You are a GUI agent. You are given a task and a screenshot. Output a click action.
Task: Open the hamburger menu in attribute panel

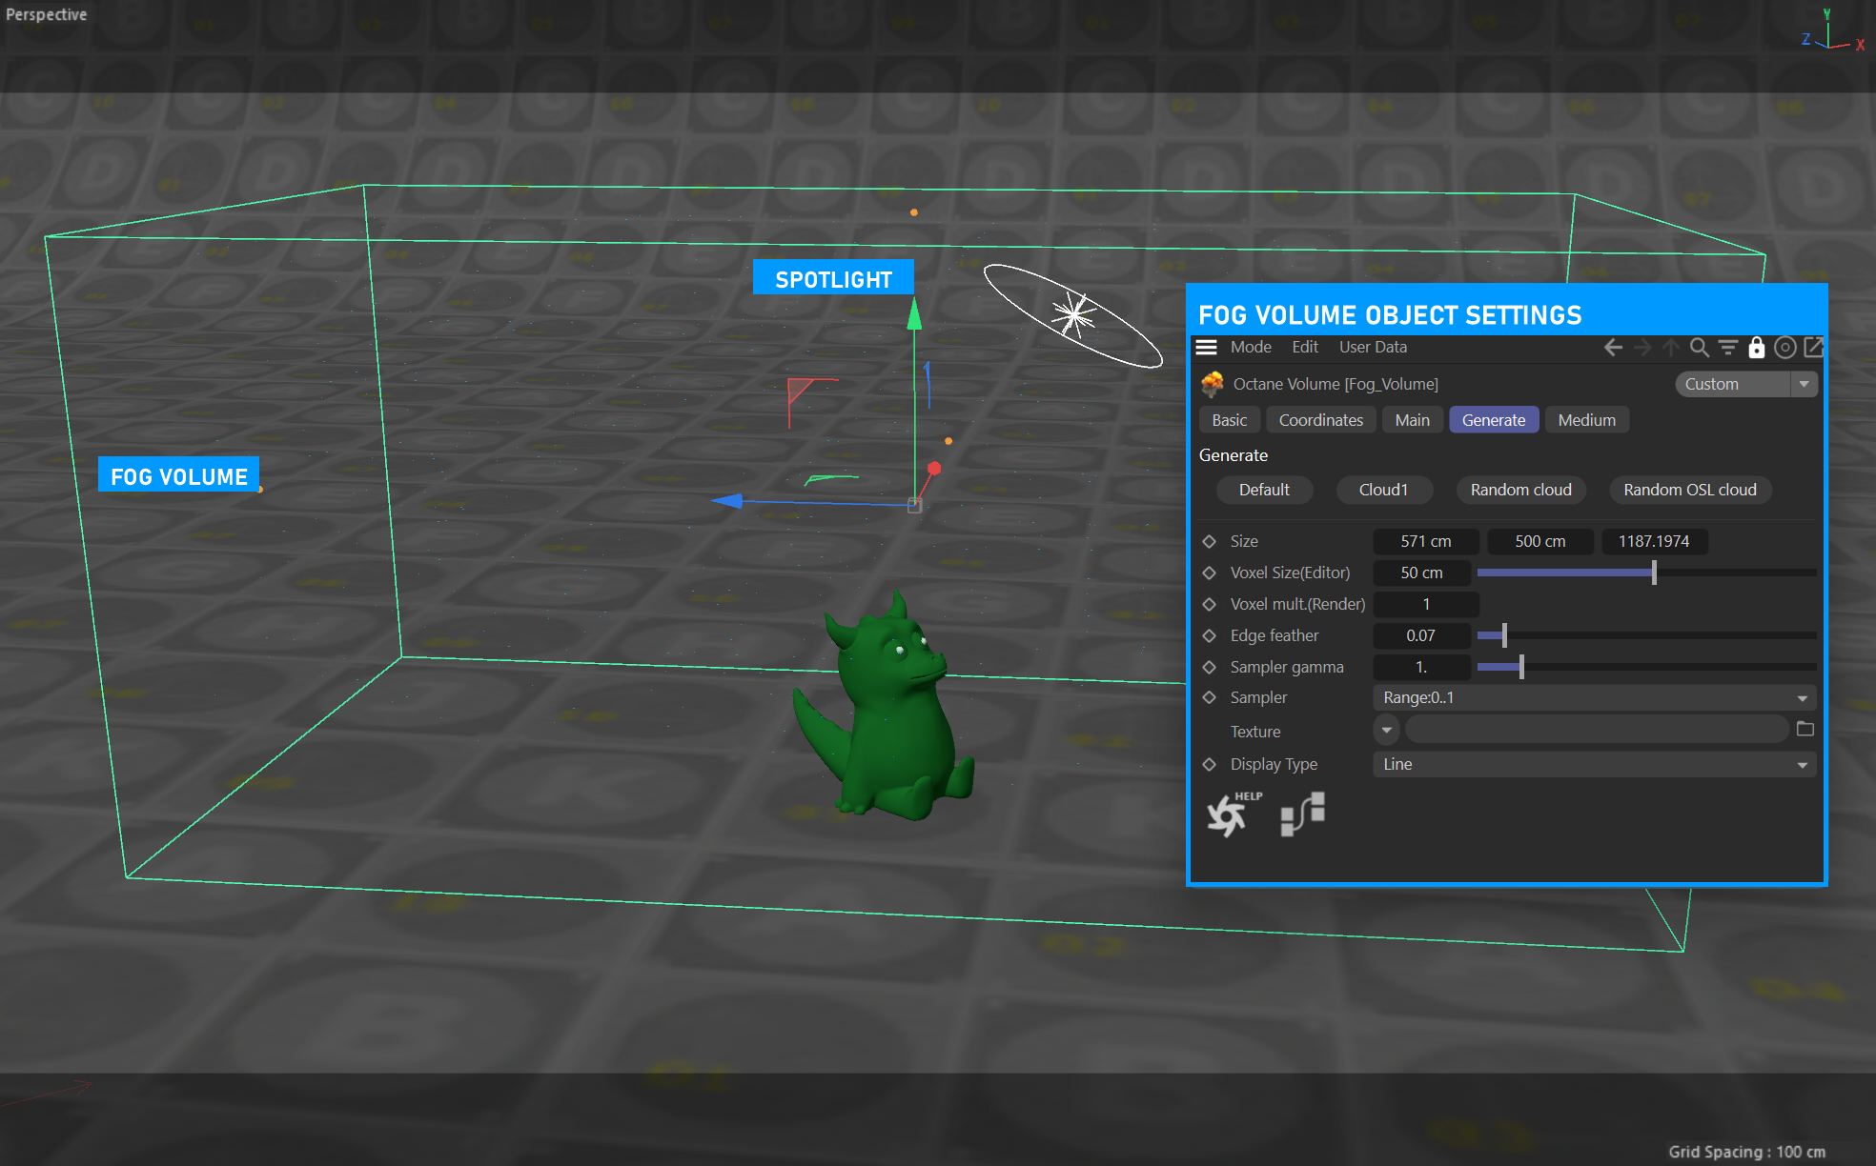pyautogui.click(x=1206, y=348)
